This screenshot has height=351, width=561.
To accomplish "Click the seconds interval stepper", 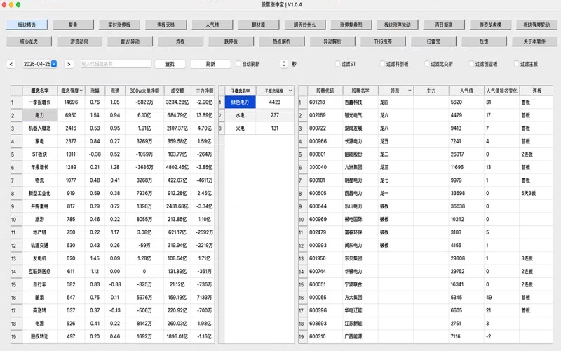I will [283, 64].
